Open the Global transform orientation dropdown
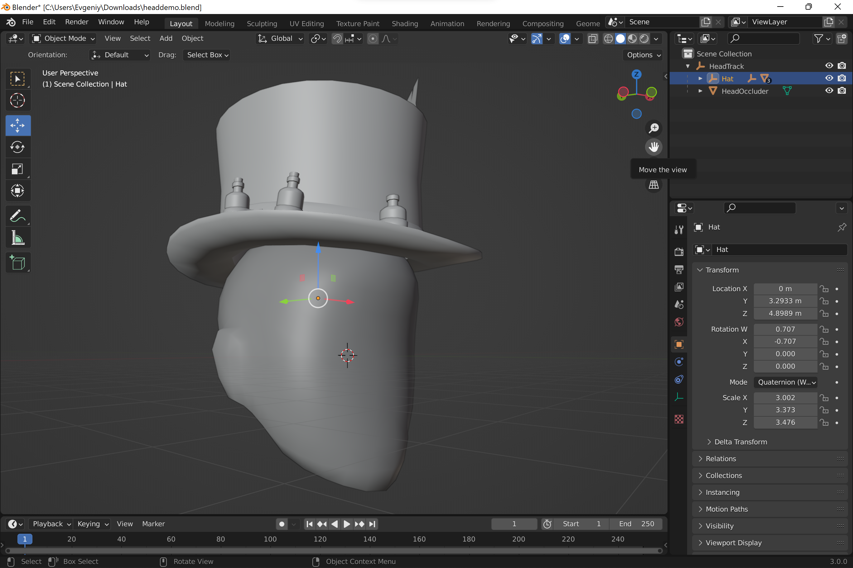Image resolution: width=853 pixels, height=568 pixels. point(280,39)
